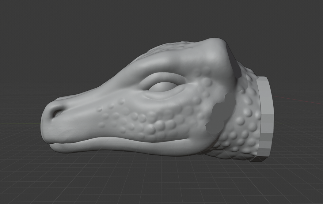Select the flat cylinder disc behind neck
The height and width of the screenshot is (204, 323).
(266, 119)
